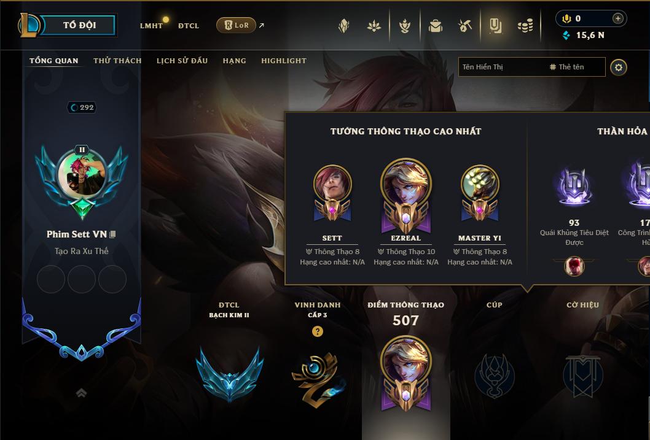Open the Store coins icon
The image size is (650, 440).
coord(525,26)
